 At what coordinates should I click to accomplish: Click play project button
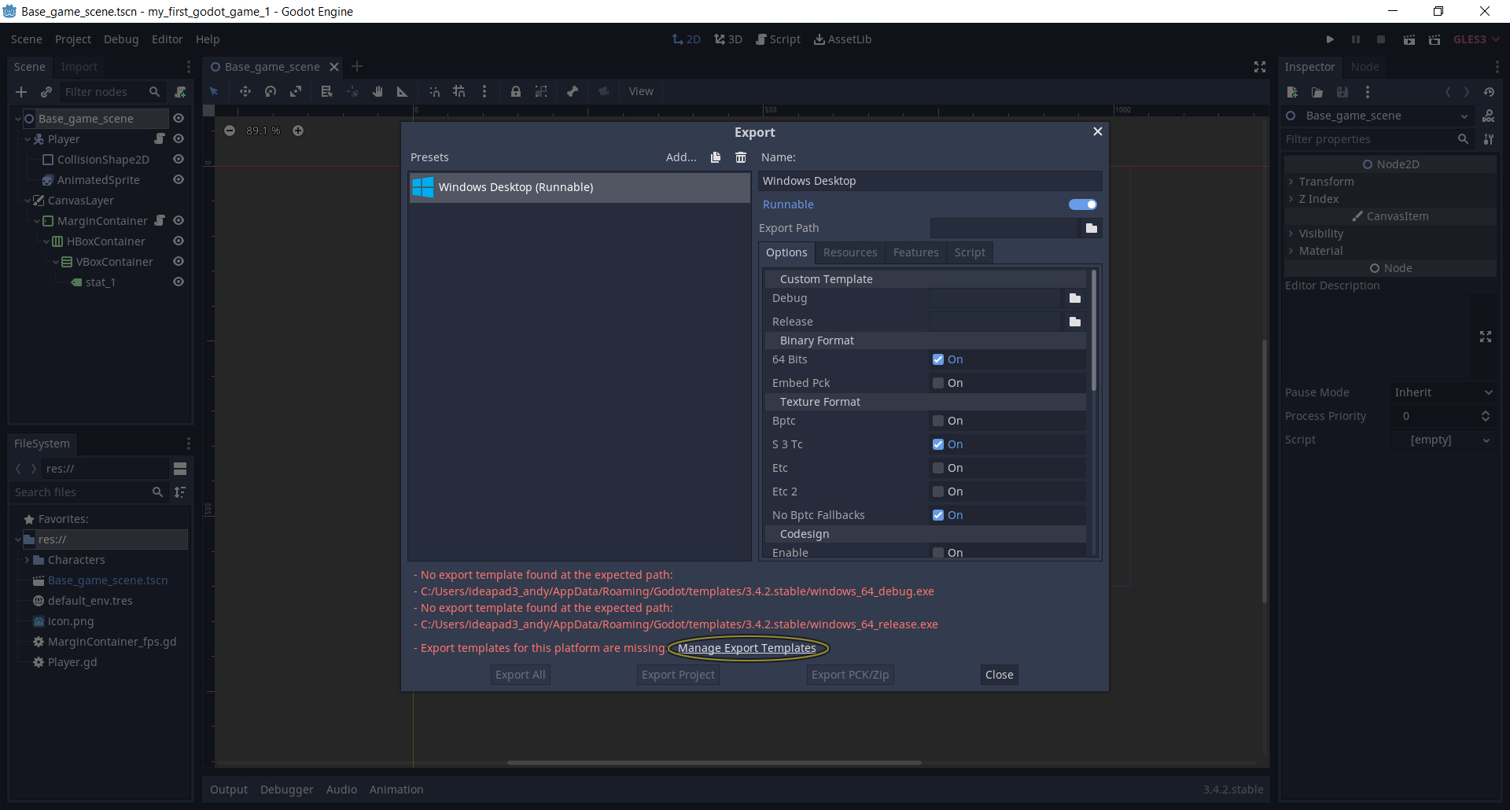tap(1330, 39)
